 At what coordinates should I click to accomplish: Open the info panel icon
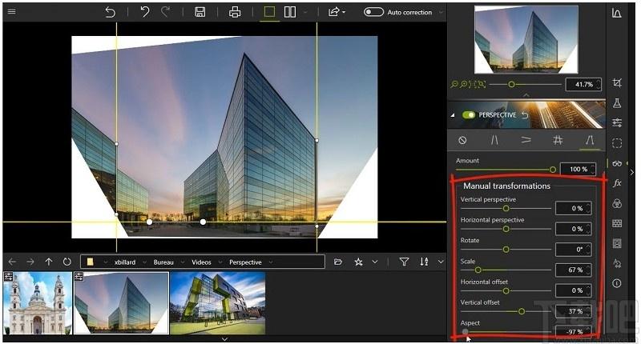617,283
